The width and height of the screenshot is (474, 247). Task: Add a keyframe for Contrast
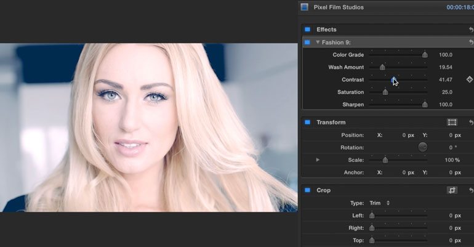[469, 79]
